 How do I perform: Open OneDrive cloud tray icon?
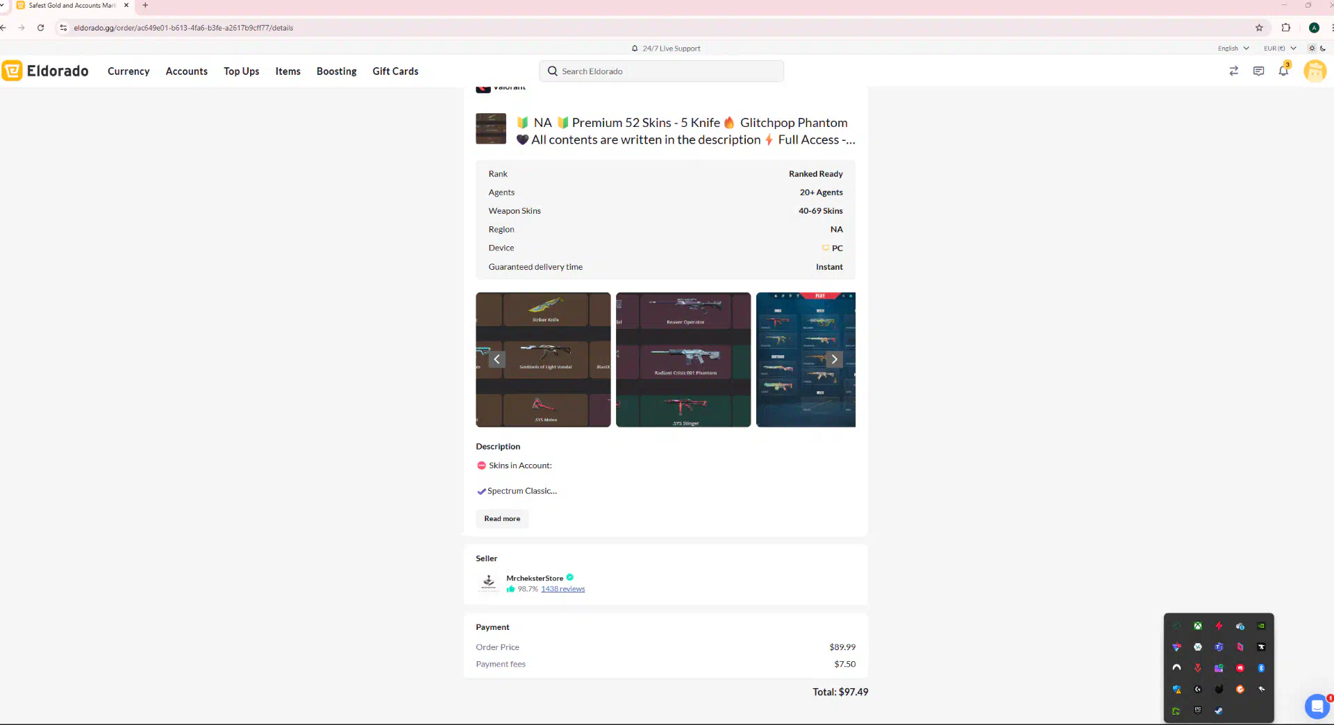pyautogui.click(x=1240, y=626)
